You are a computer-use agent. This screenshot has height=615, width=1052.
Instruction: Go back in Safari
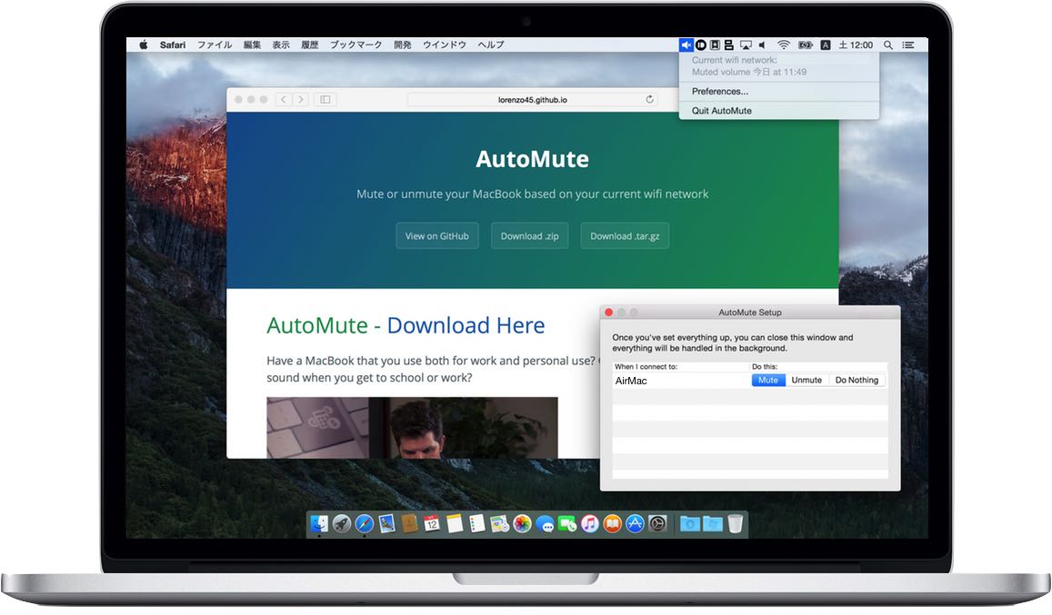(x=283, y=99)
